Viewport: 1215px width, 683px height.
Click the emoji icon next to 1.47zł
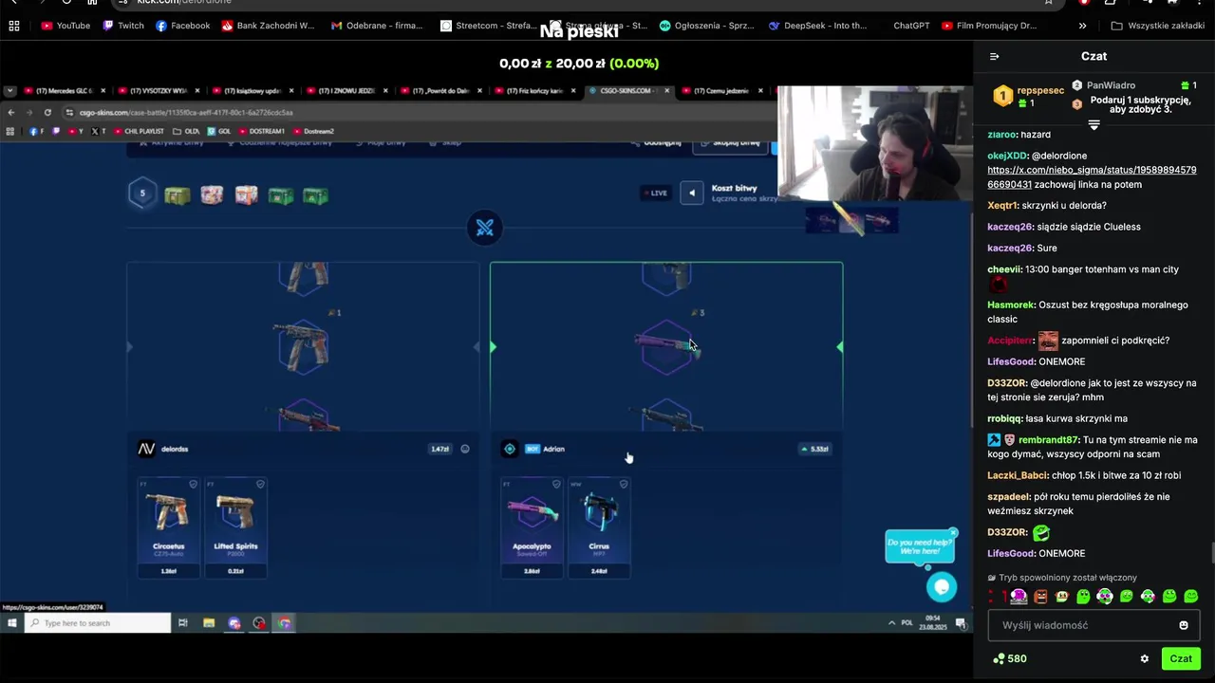[465, 449]
